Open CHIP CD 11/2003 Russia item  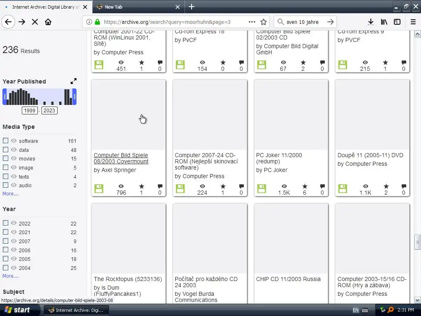coord(288,279)
